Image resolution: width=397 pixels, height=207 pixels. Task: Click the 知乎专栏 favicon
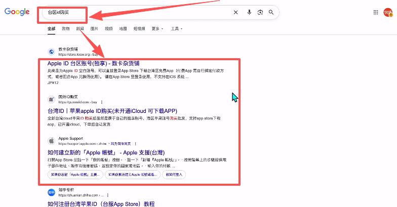pos(52,192)
